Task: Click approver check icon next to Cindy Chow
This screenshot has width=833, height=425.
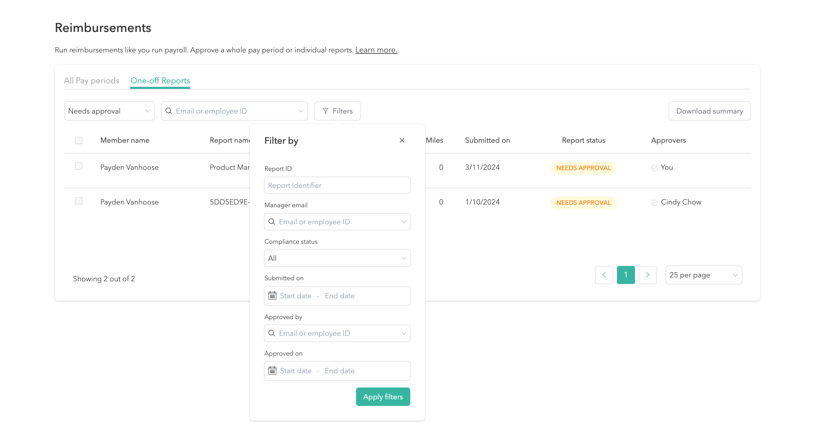Action: coord(654,203)
